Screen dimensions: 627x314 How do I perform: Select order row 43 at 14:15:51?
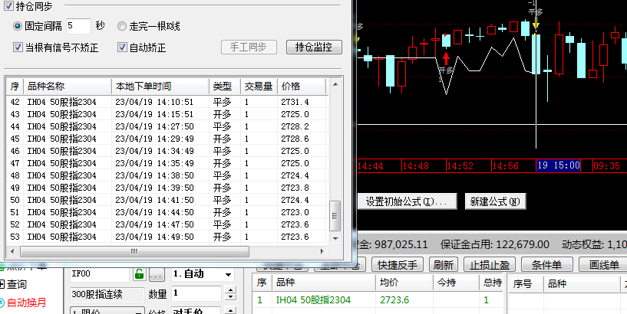click(167, 115)
